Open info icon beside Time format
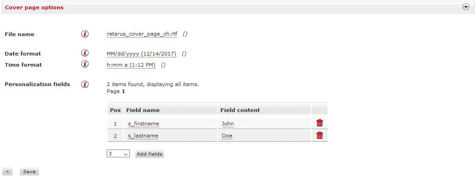476x181 pixels. (85, 64)
